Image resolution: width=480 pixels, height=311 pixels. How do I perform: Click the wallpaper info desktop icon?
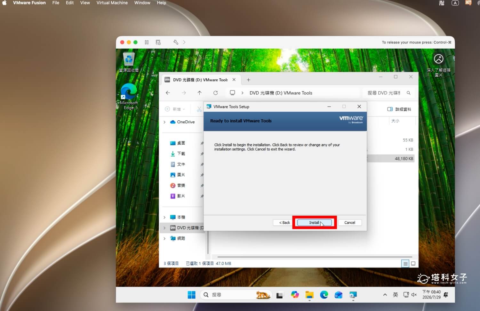438,65
